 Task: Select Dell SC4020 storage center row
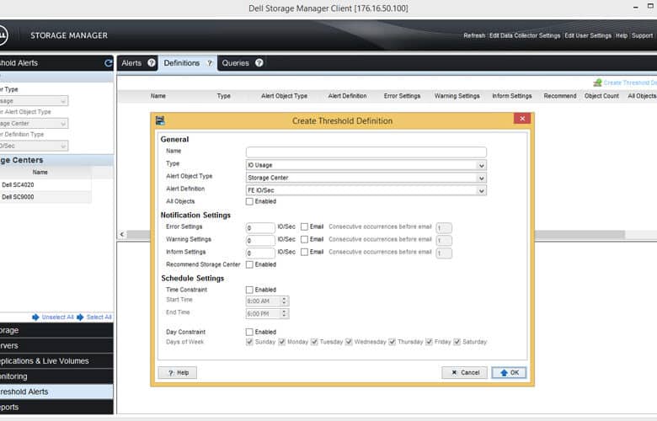point(45,184)
